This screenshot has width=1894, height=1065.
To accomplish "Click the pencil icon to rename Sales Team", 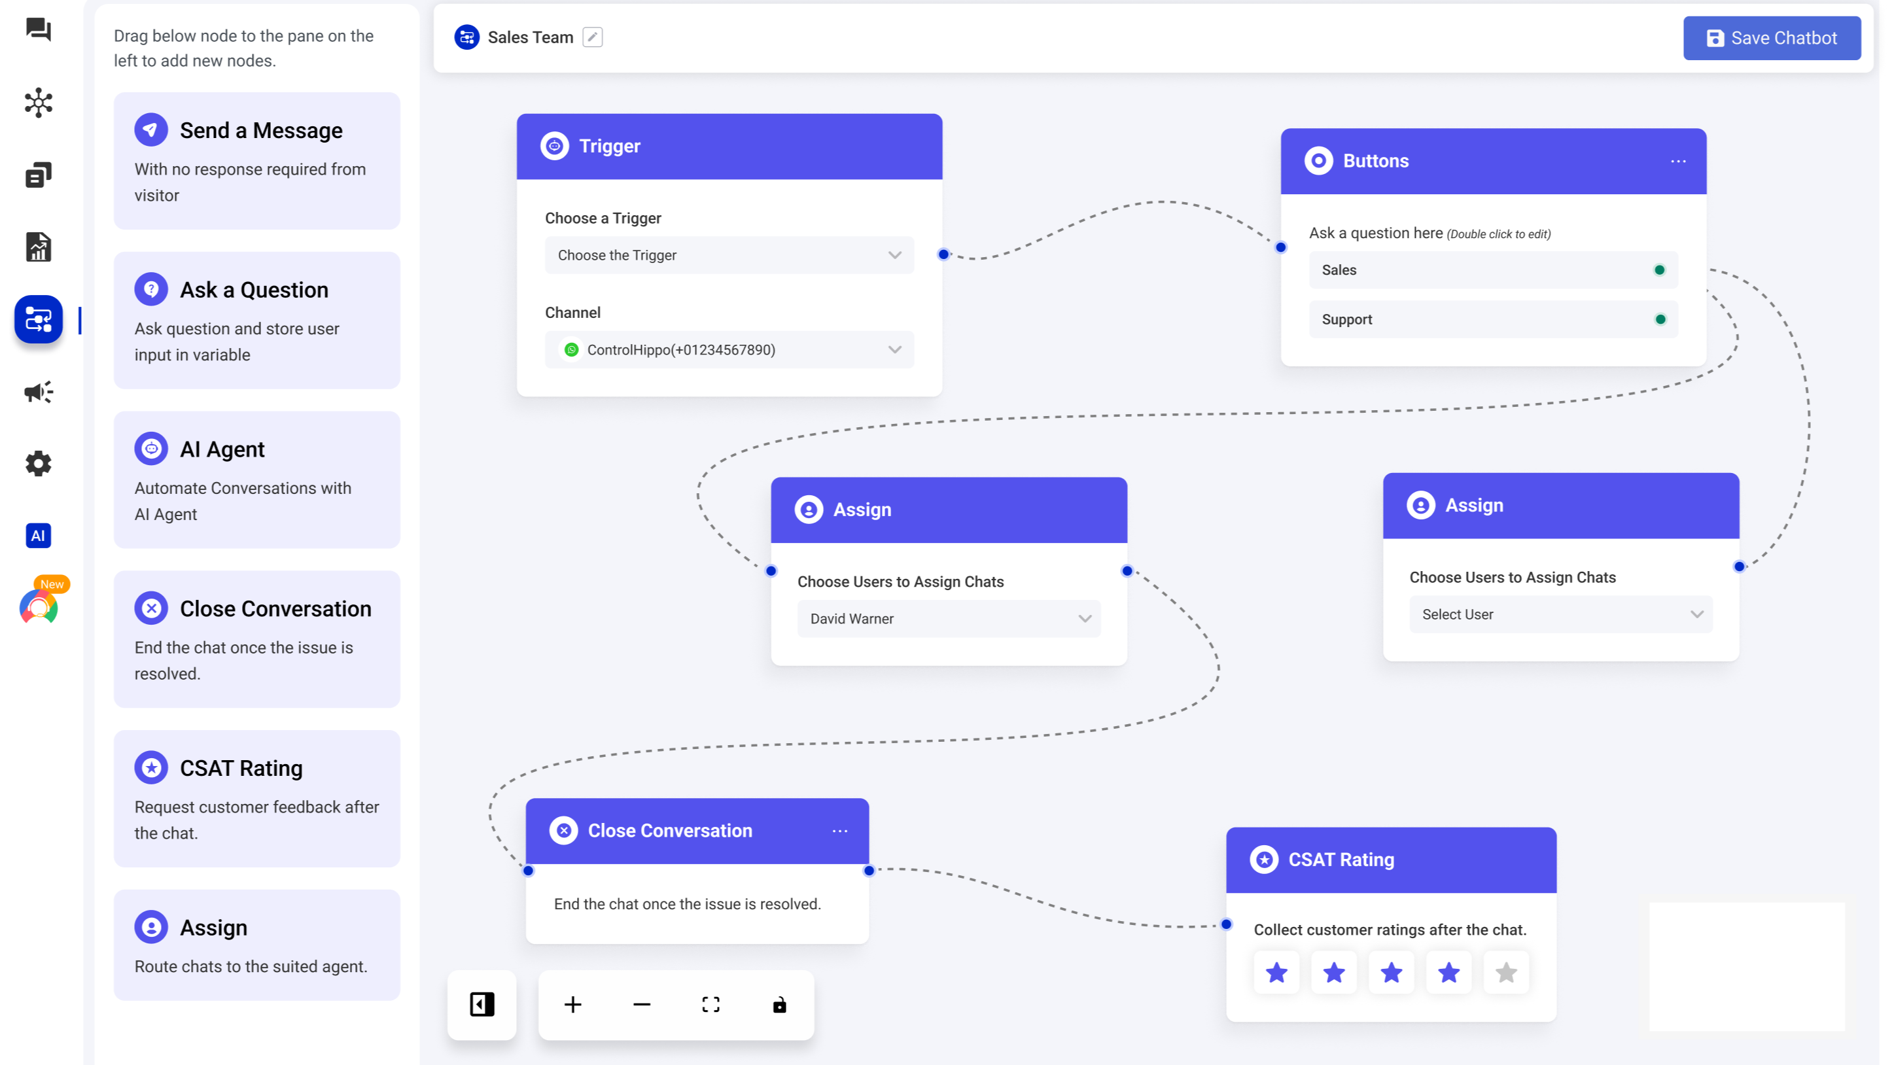I will [x=592, y=37].
